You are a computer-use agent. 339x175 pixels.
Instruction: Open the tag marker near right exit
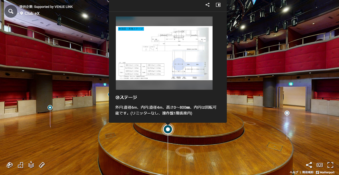287,113
